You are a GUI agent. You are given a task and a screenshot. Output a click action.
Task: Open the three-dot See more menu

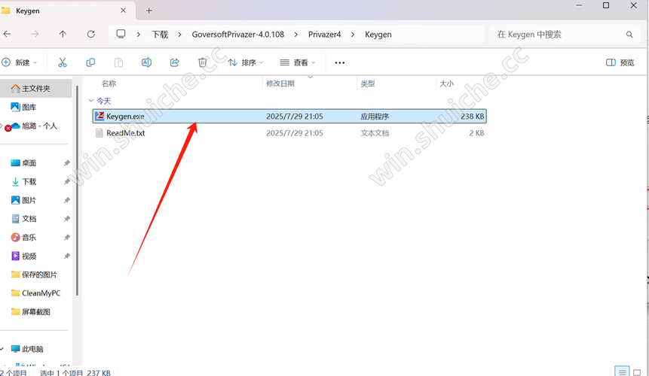[340, 62]
